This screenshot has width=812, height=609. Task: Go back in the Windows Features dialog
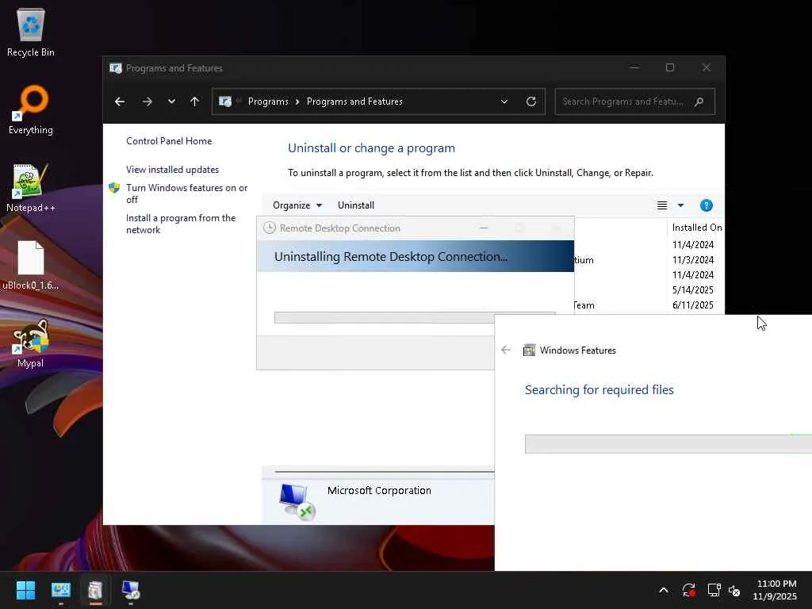click(x=506, y=350)
